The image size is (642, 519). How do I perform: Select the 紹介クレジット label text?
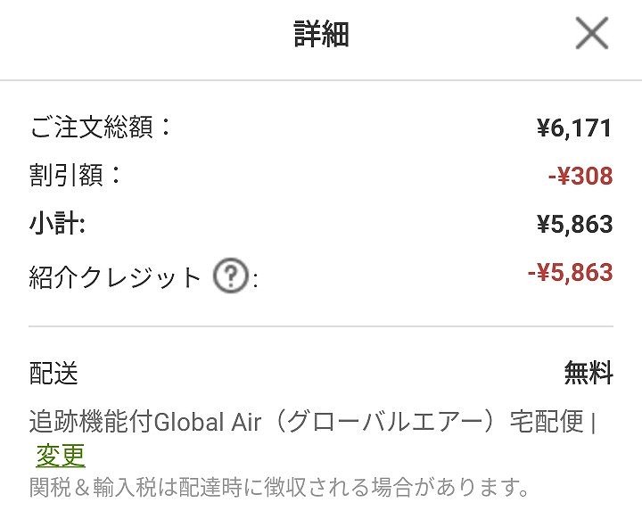[116, 277]
